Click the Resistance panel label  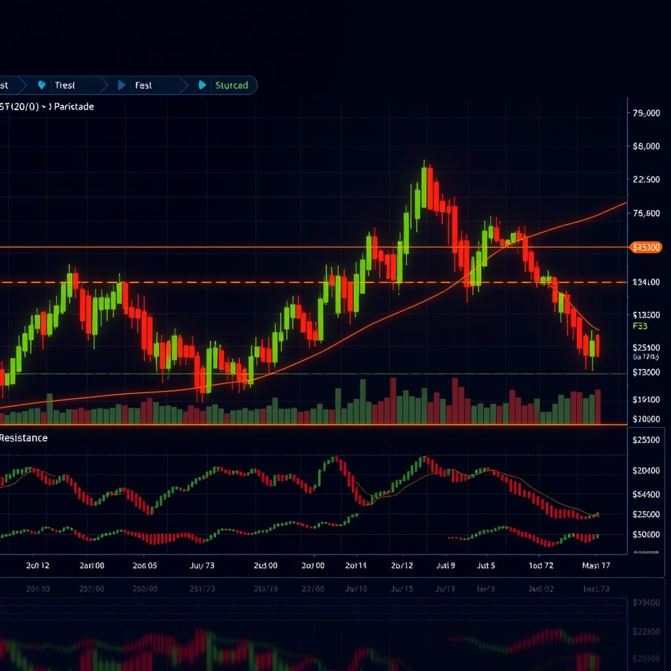[24, 438]
